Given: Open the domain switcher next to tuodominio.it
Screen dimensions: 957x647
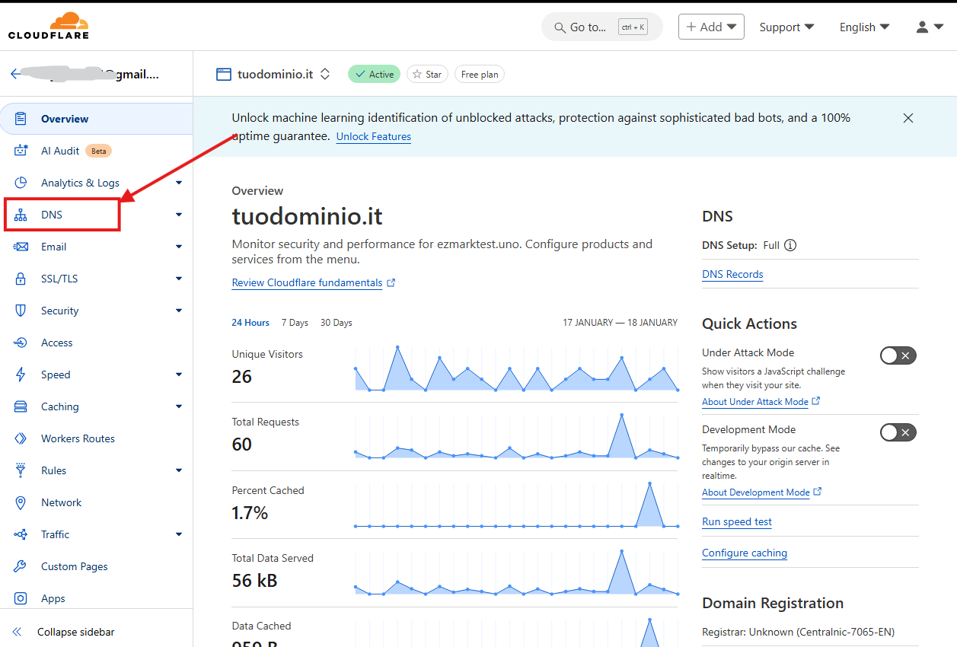Looking at the screenshot, I should pyautogui.click(x=325, y=74).
